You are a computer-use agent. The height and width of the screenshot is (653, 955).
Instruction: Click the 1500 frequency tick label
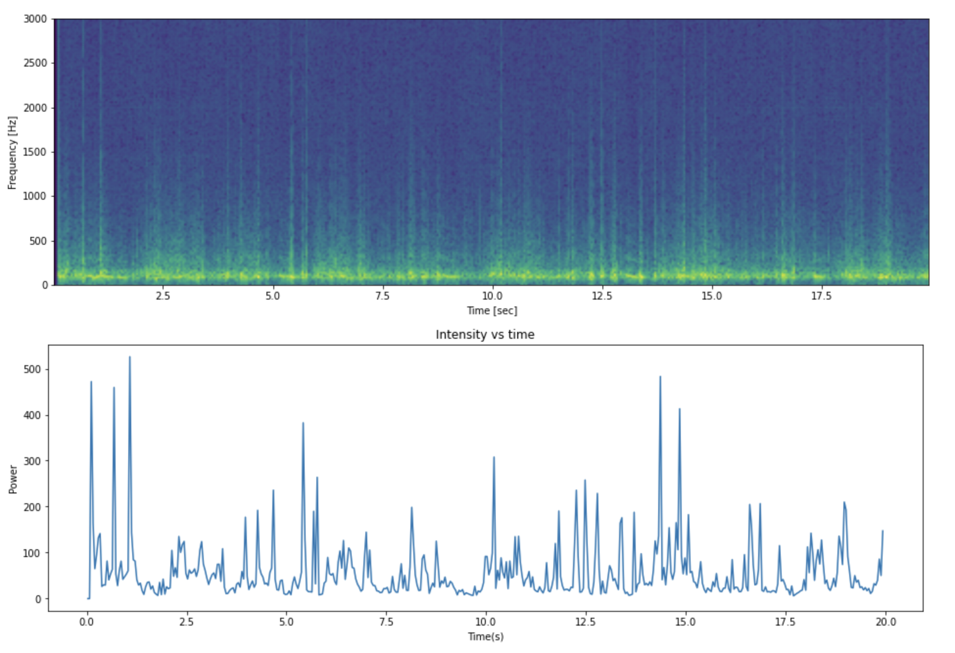point(35,152)
